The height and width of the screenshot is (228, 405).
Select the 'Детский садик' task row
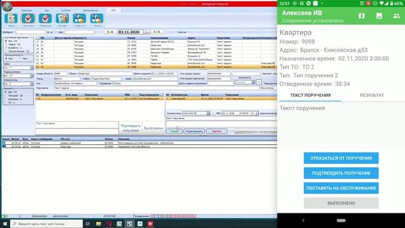(156, 42)
